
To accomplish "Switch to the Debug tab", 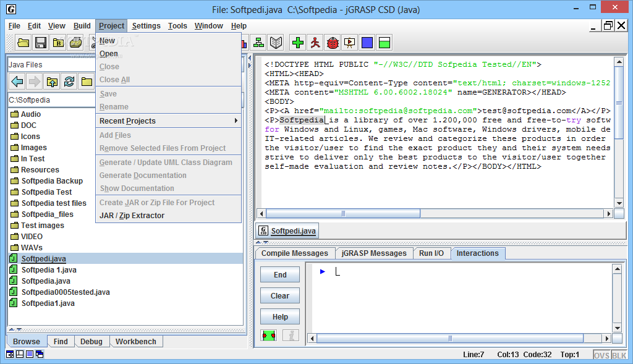I will pyautogui.click(x=91, y=341).
